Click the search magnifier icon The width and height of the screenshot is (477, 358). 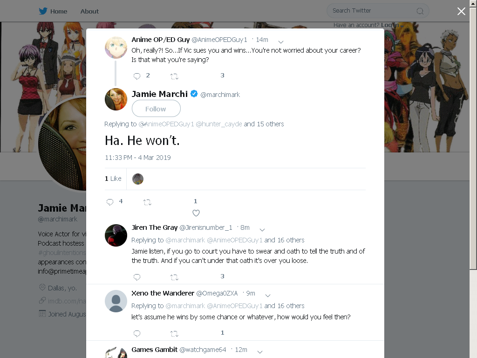coord(420,11)
